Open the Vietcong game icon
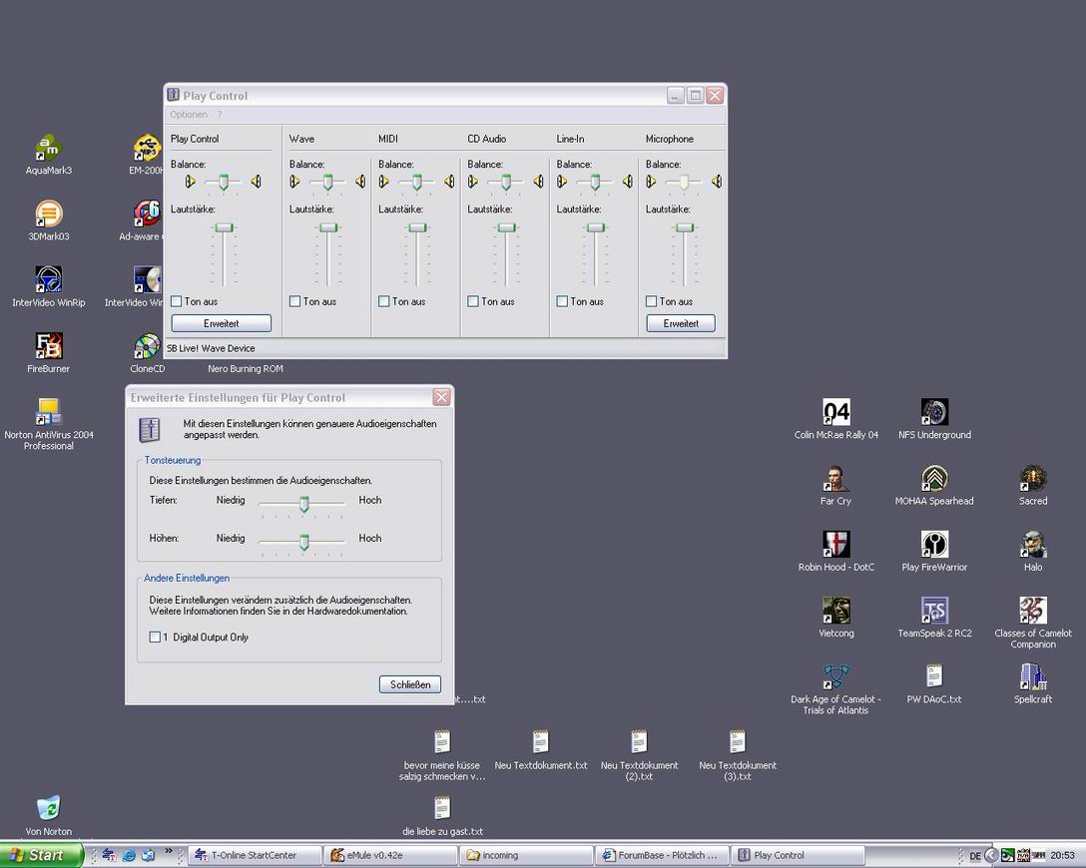1086x868 pixels. 836,610
